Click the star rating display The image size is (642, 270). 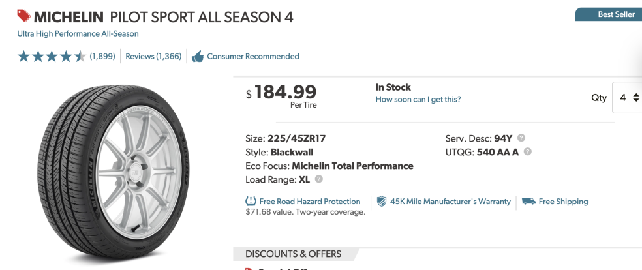pos(52,57)
